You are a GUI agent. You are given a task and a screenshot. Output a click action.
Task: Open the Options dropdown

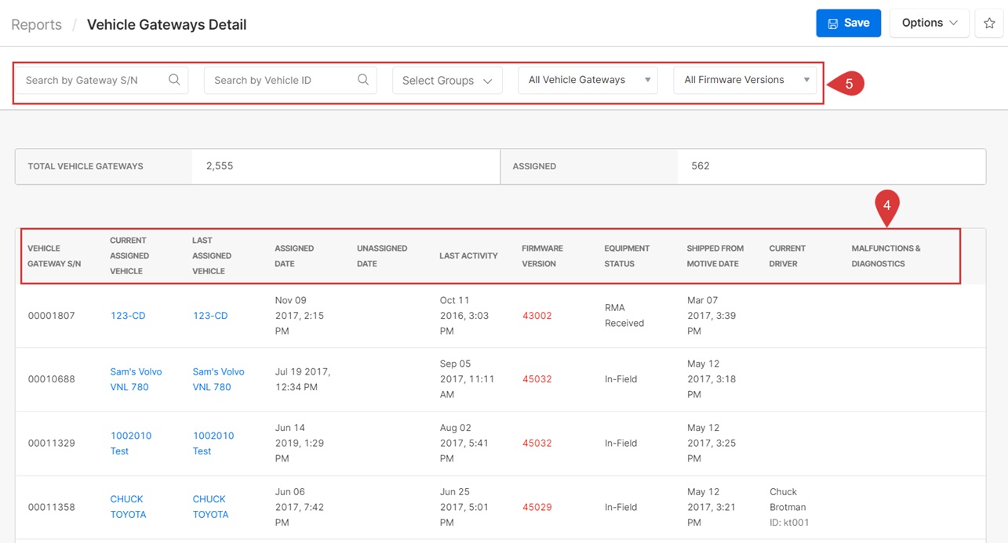929,24
